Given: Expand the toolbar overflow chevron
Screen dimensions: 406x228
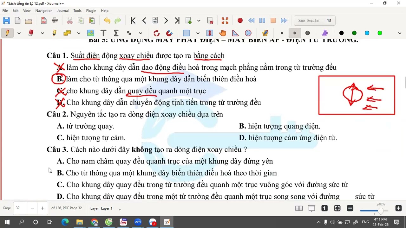Looking at the screenshot, I should [x=400, y=33].
